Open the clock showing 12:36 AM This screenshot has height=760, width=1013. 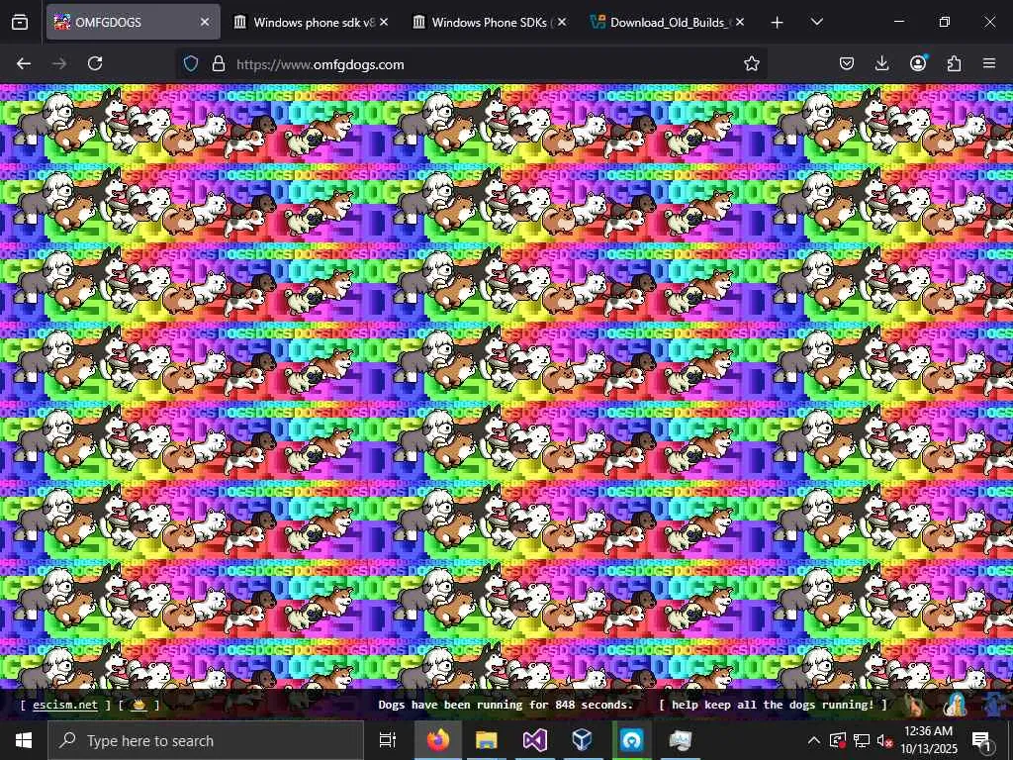point(928,740)
